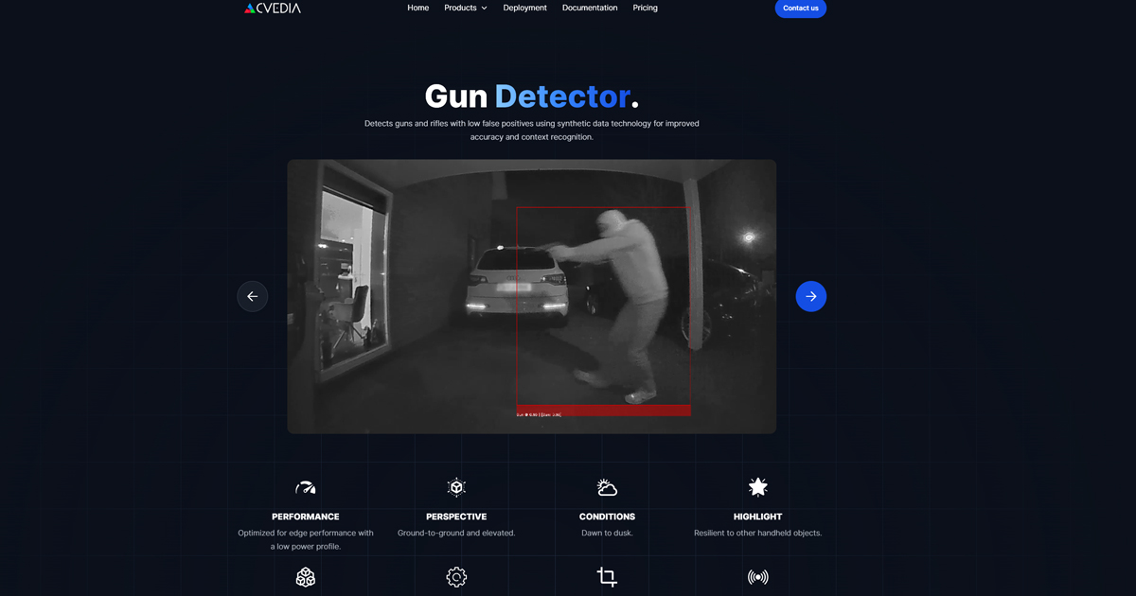The height and width of the screenshot is (596, 1136).
Task: Navigate to the Deployment section
Action: (524, 8)
